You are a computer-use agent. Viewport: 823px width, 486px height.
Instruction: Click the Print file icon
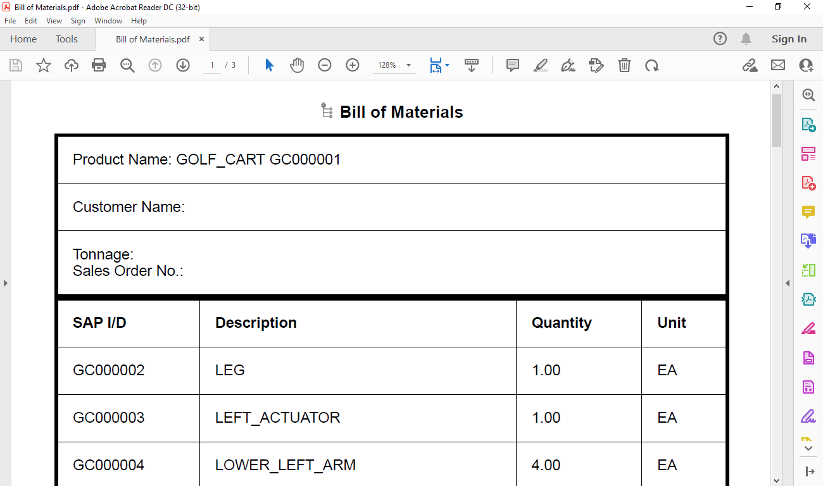pos(99,65)
